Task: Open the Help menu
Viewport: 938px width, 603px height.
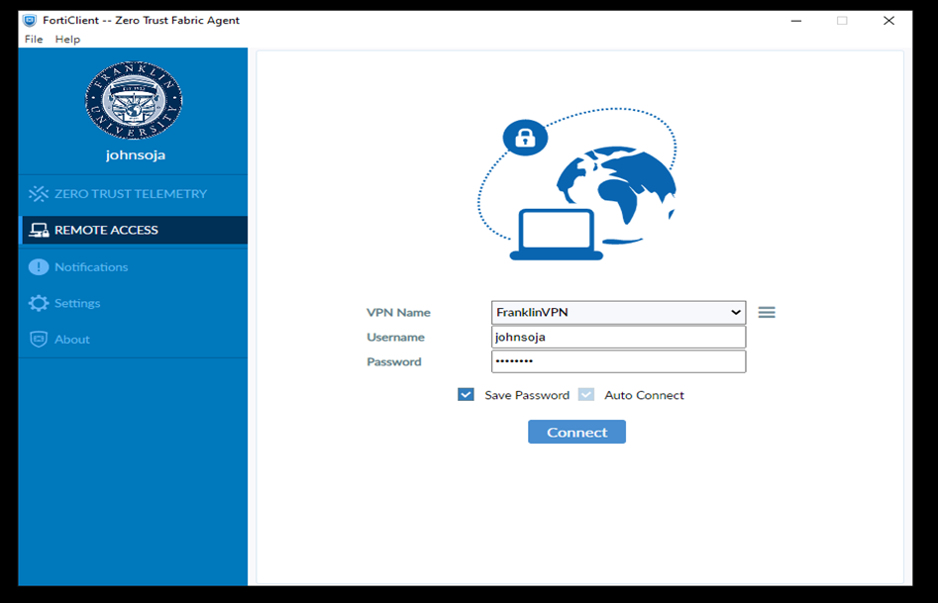Action: [x=67, y=40]
